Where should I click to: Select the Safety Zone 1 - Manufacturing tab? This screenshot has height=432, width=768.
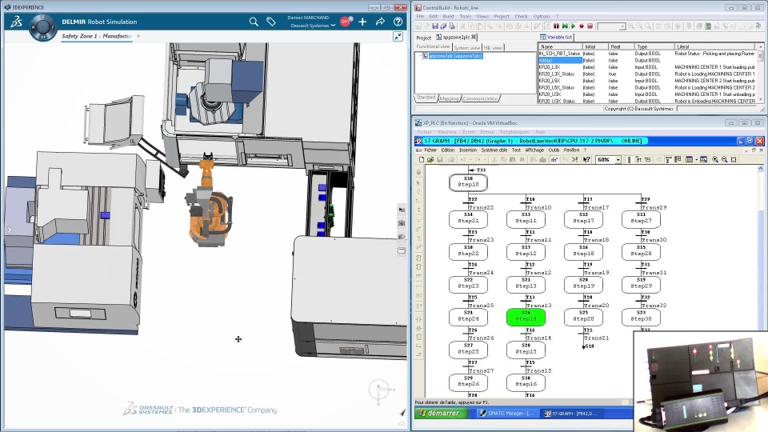pyautogui.click(x=97, y=36)
